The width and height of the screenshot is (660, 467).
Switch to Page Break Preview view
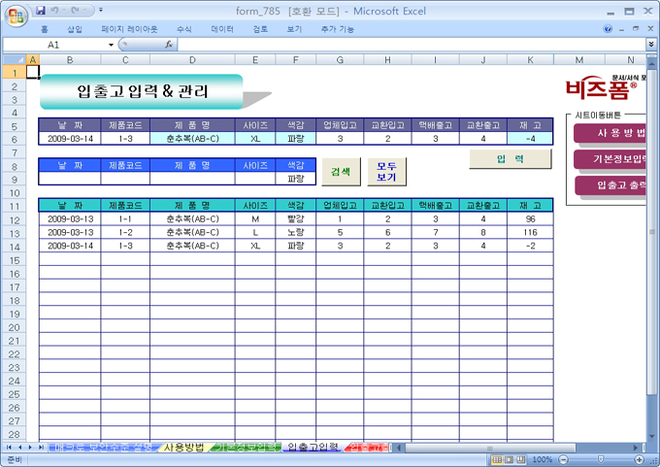coord(521,459)
